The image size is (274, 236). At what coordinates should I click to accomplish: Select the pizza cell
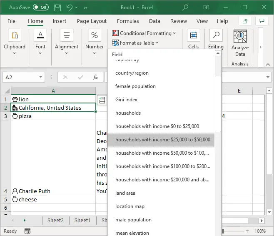(x=53, y=116)
